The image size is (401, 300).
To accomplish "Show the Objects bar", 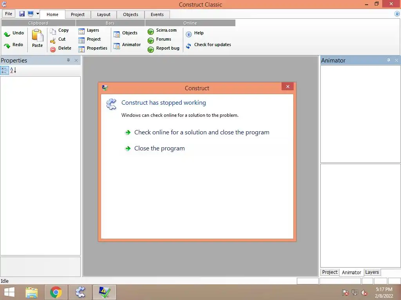I will tap(125, 33).
